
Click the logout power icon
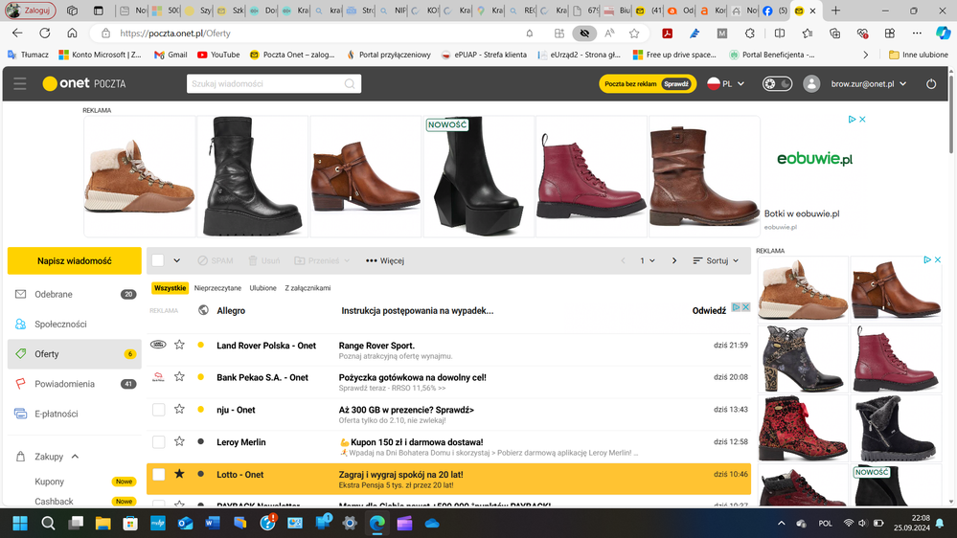pyautogui.click(x=930, y=84)
